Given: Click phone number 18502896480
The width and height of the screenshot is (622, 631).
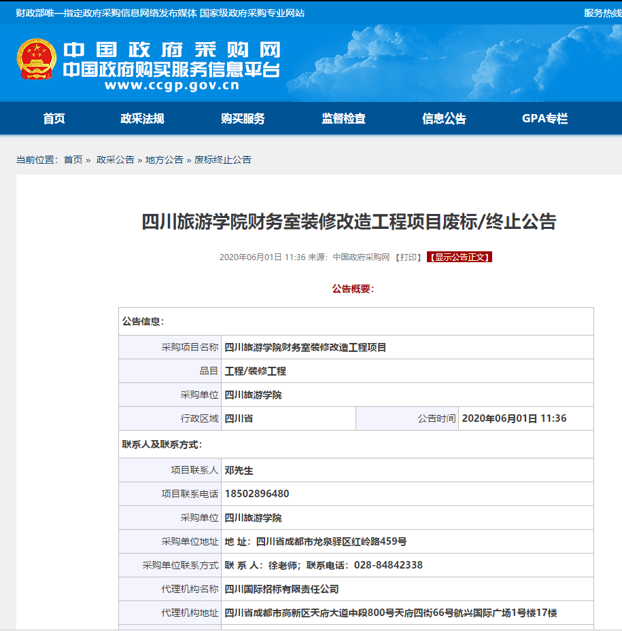Looking at the screenshot, I should pos(257,494).
